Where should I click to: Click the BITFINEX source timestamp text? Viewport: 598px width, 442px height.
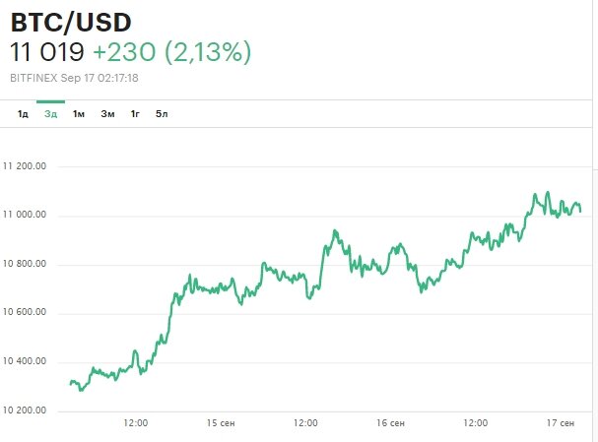[89, 77]
